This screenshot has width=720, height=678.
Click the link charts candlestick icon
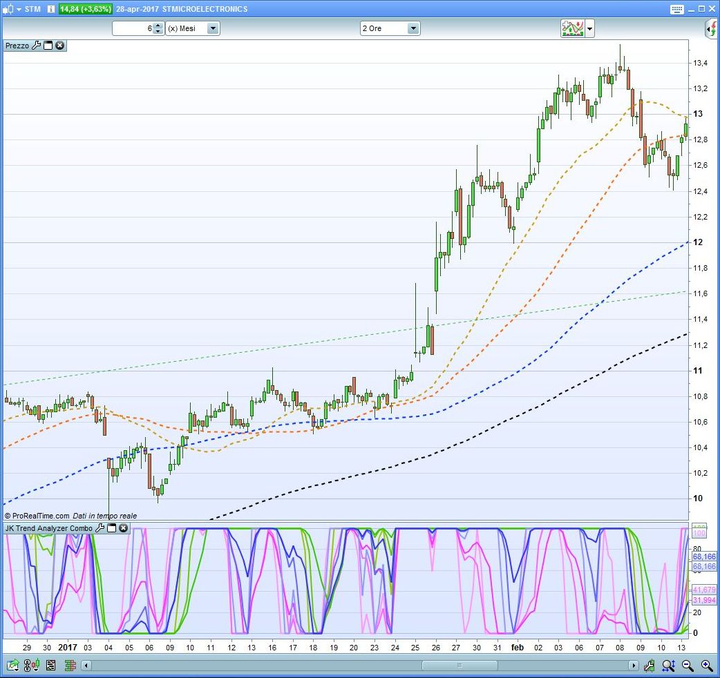[x=32, y=665]
